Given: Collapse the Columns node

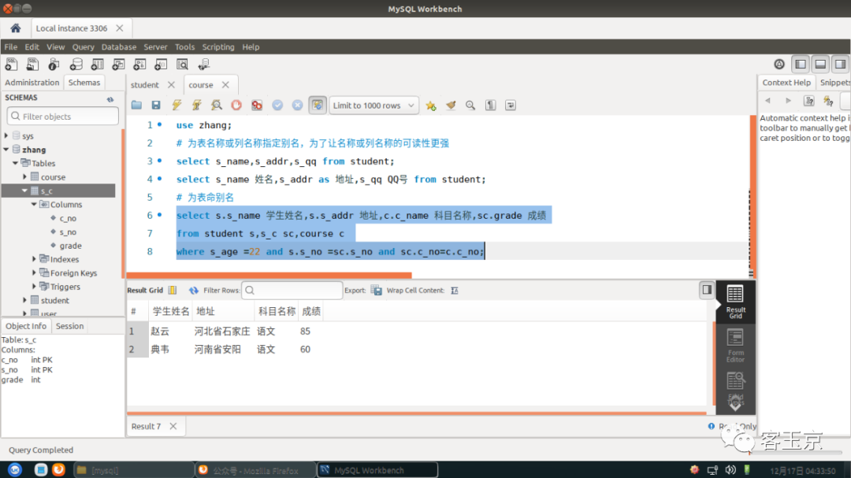Looking at the screenshot, I should 34,205.
